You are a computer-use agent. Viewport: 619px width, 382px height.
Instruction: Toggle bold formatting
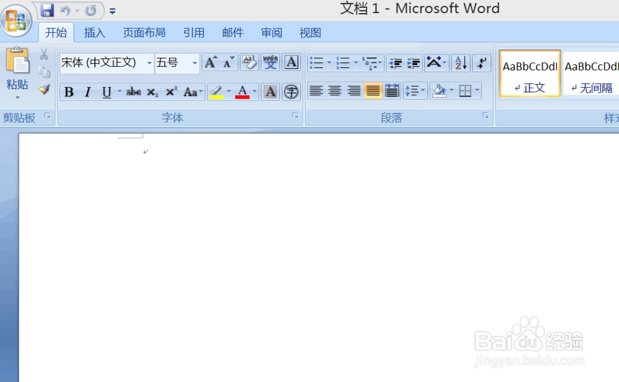pos(69,91)
